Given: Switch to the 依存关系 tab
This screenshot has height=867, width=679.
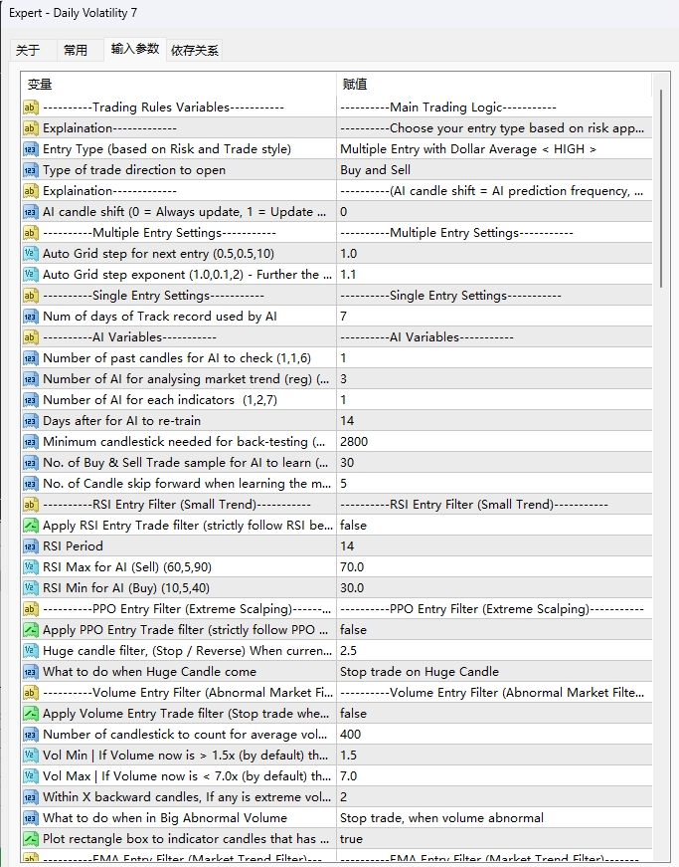Looking at the screenshot, I should pos(195,50).
